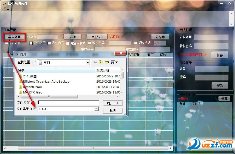Go up one folder level in dialog
The height and width of the screenshot is (154, 235).
coord(101,62)
